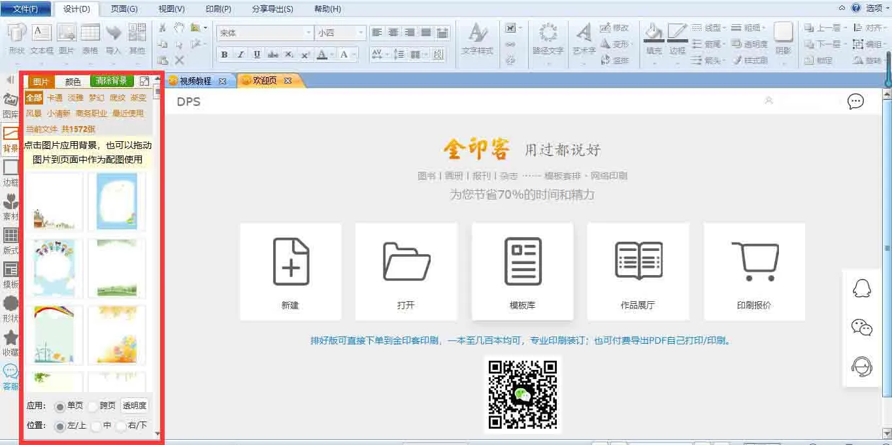The width and height of the screenshot is (892, 445).
Task: Select the hand pan tool
Action: click(x=179, y=28)
